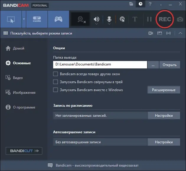
Task: Click the grid icon beside mode prompt
Action: pyautogui.click(x=6, y=33)
